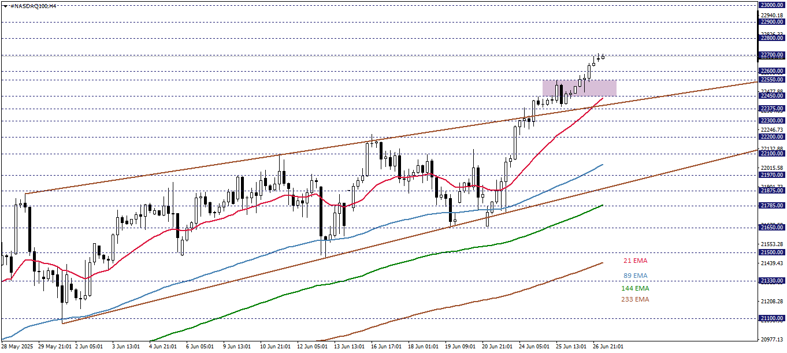
Task: Click the 18 Jun 01:01 time label
Action: pos(423,347)
